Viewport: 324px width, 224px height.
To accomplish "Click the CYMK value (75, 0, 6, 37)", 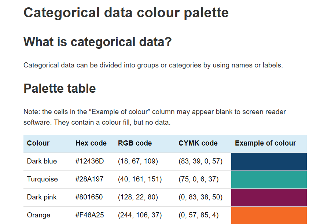I will pyautogui.click(x=199, y=179).
